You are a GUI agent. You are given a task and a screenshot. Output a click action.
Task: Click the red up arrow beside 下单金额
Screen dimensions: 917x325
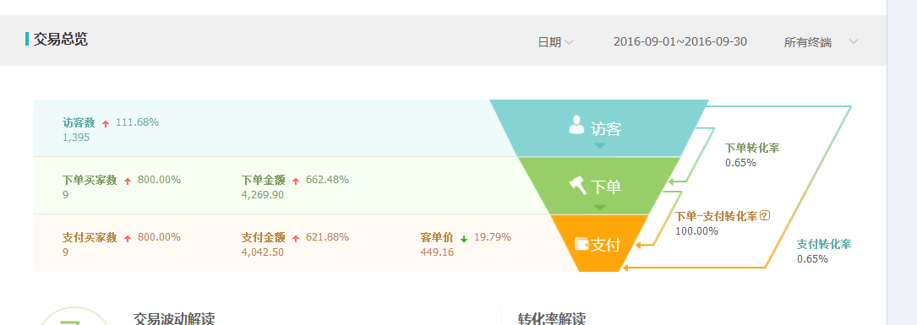click(x=296, y=181)
